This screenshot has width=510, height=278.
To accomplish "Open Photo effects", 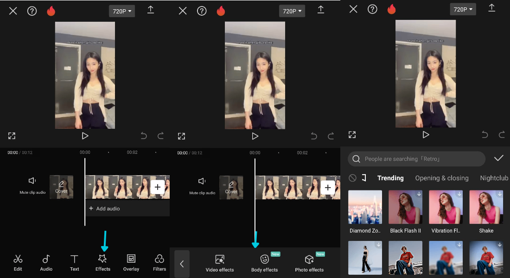I will click(x=309, y=263).
